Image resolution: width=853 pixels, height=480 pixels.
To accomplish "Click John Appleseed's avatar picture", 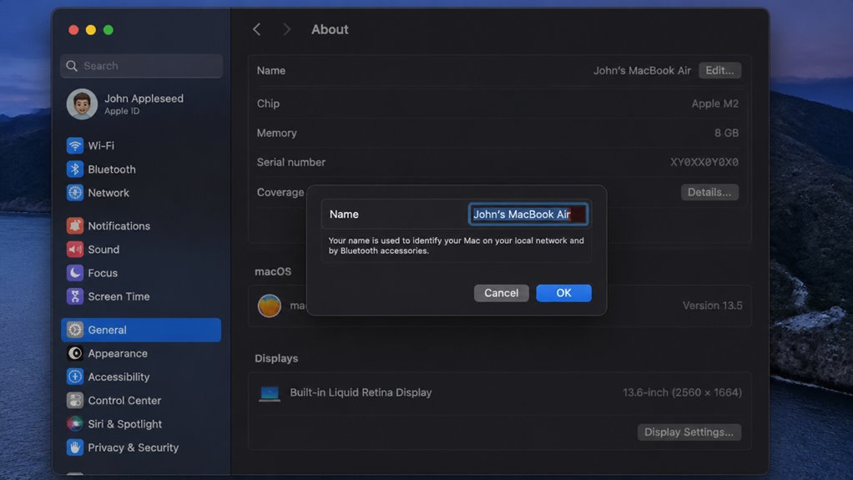I will point(82,104).
